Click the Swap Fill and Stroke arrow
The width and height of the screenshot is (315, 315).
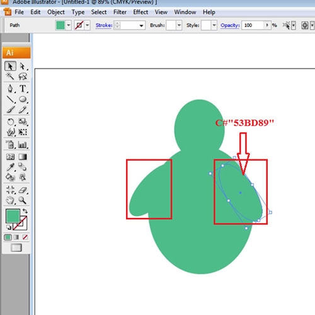tap(25, 210)
